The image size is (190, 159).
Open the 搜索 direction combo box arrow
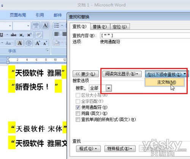(x=109, y=88)
